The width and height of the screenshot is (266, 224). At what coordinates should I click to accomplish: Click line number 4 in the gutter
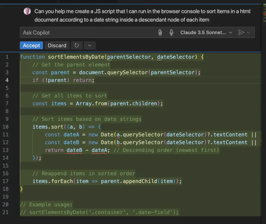pyautogui.click(x=7, y=80)
